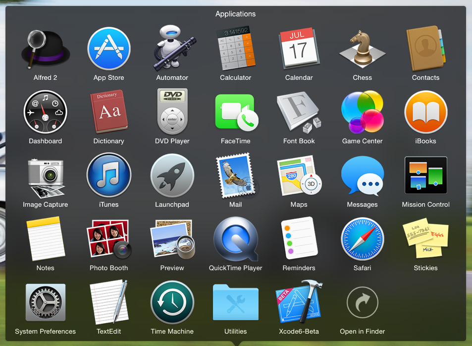Click the 'QuickTime Player' label text
This screenshot has width=472, height=346.
pos(236,268)
